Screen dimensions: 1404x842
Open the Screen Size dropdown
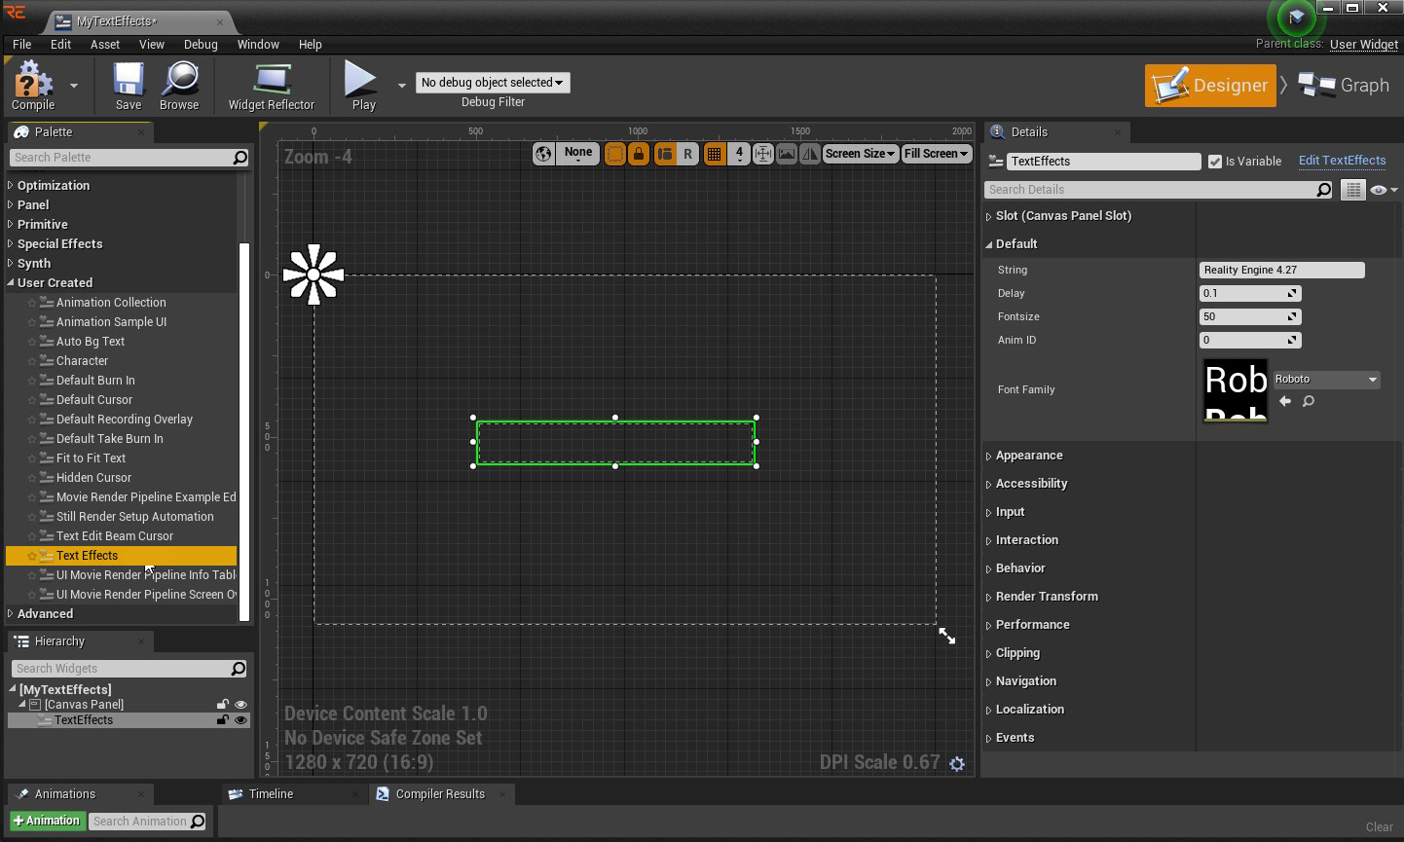[860, 154]
